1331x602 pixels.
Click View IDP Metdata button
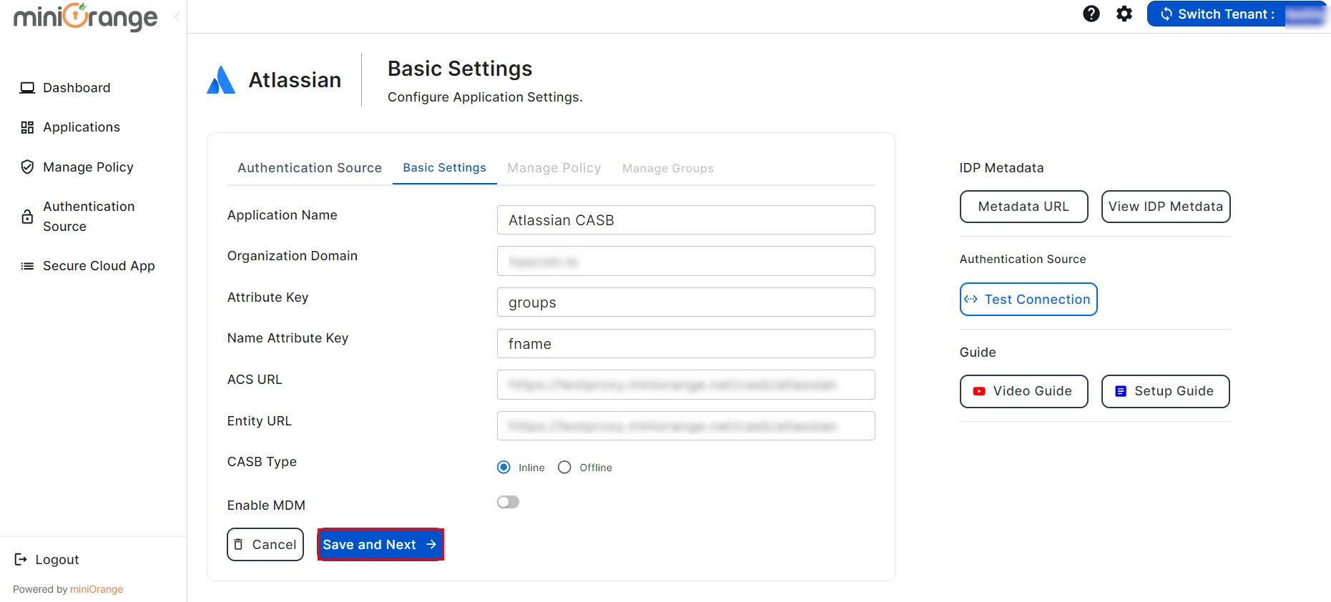[x=1166, y=207]
